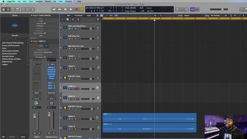Toggle the Hide tracks H button
This screenshot has width=247, height=139.
(x=73, y=20)
